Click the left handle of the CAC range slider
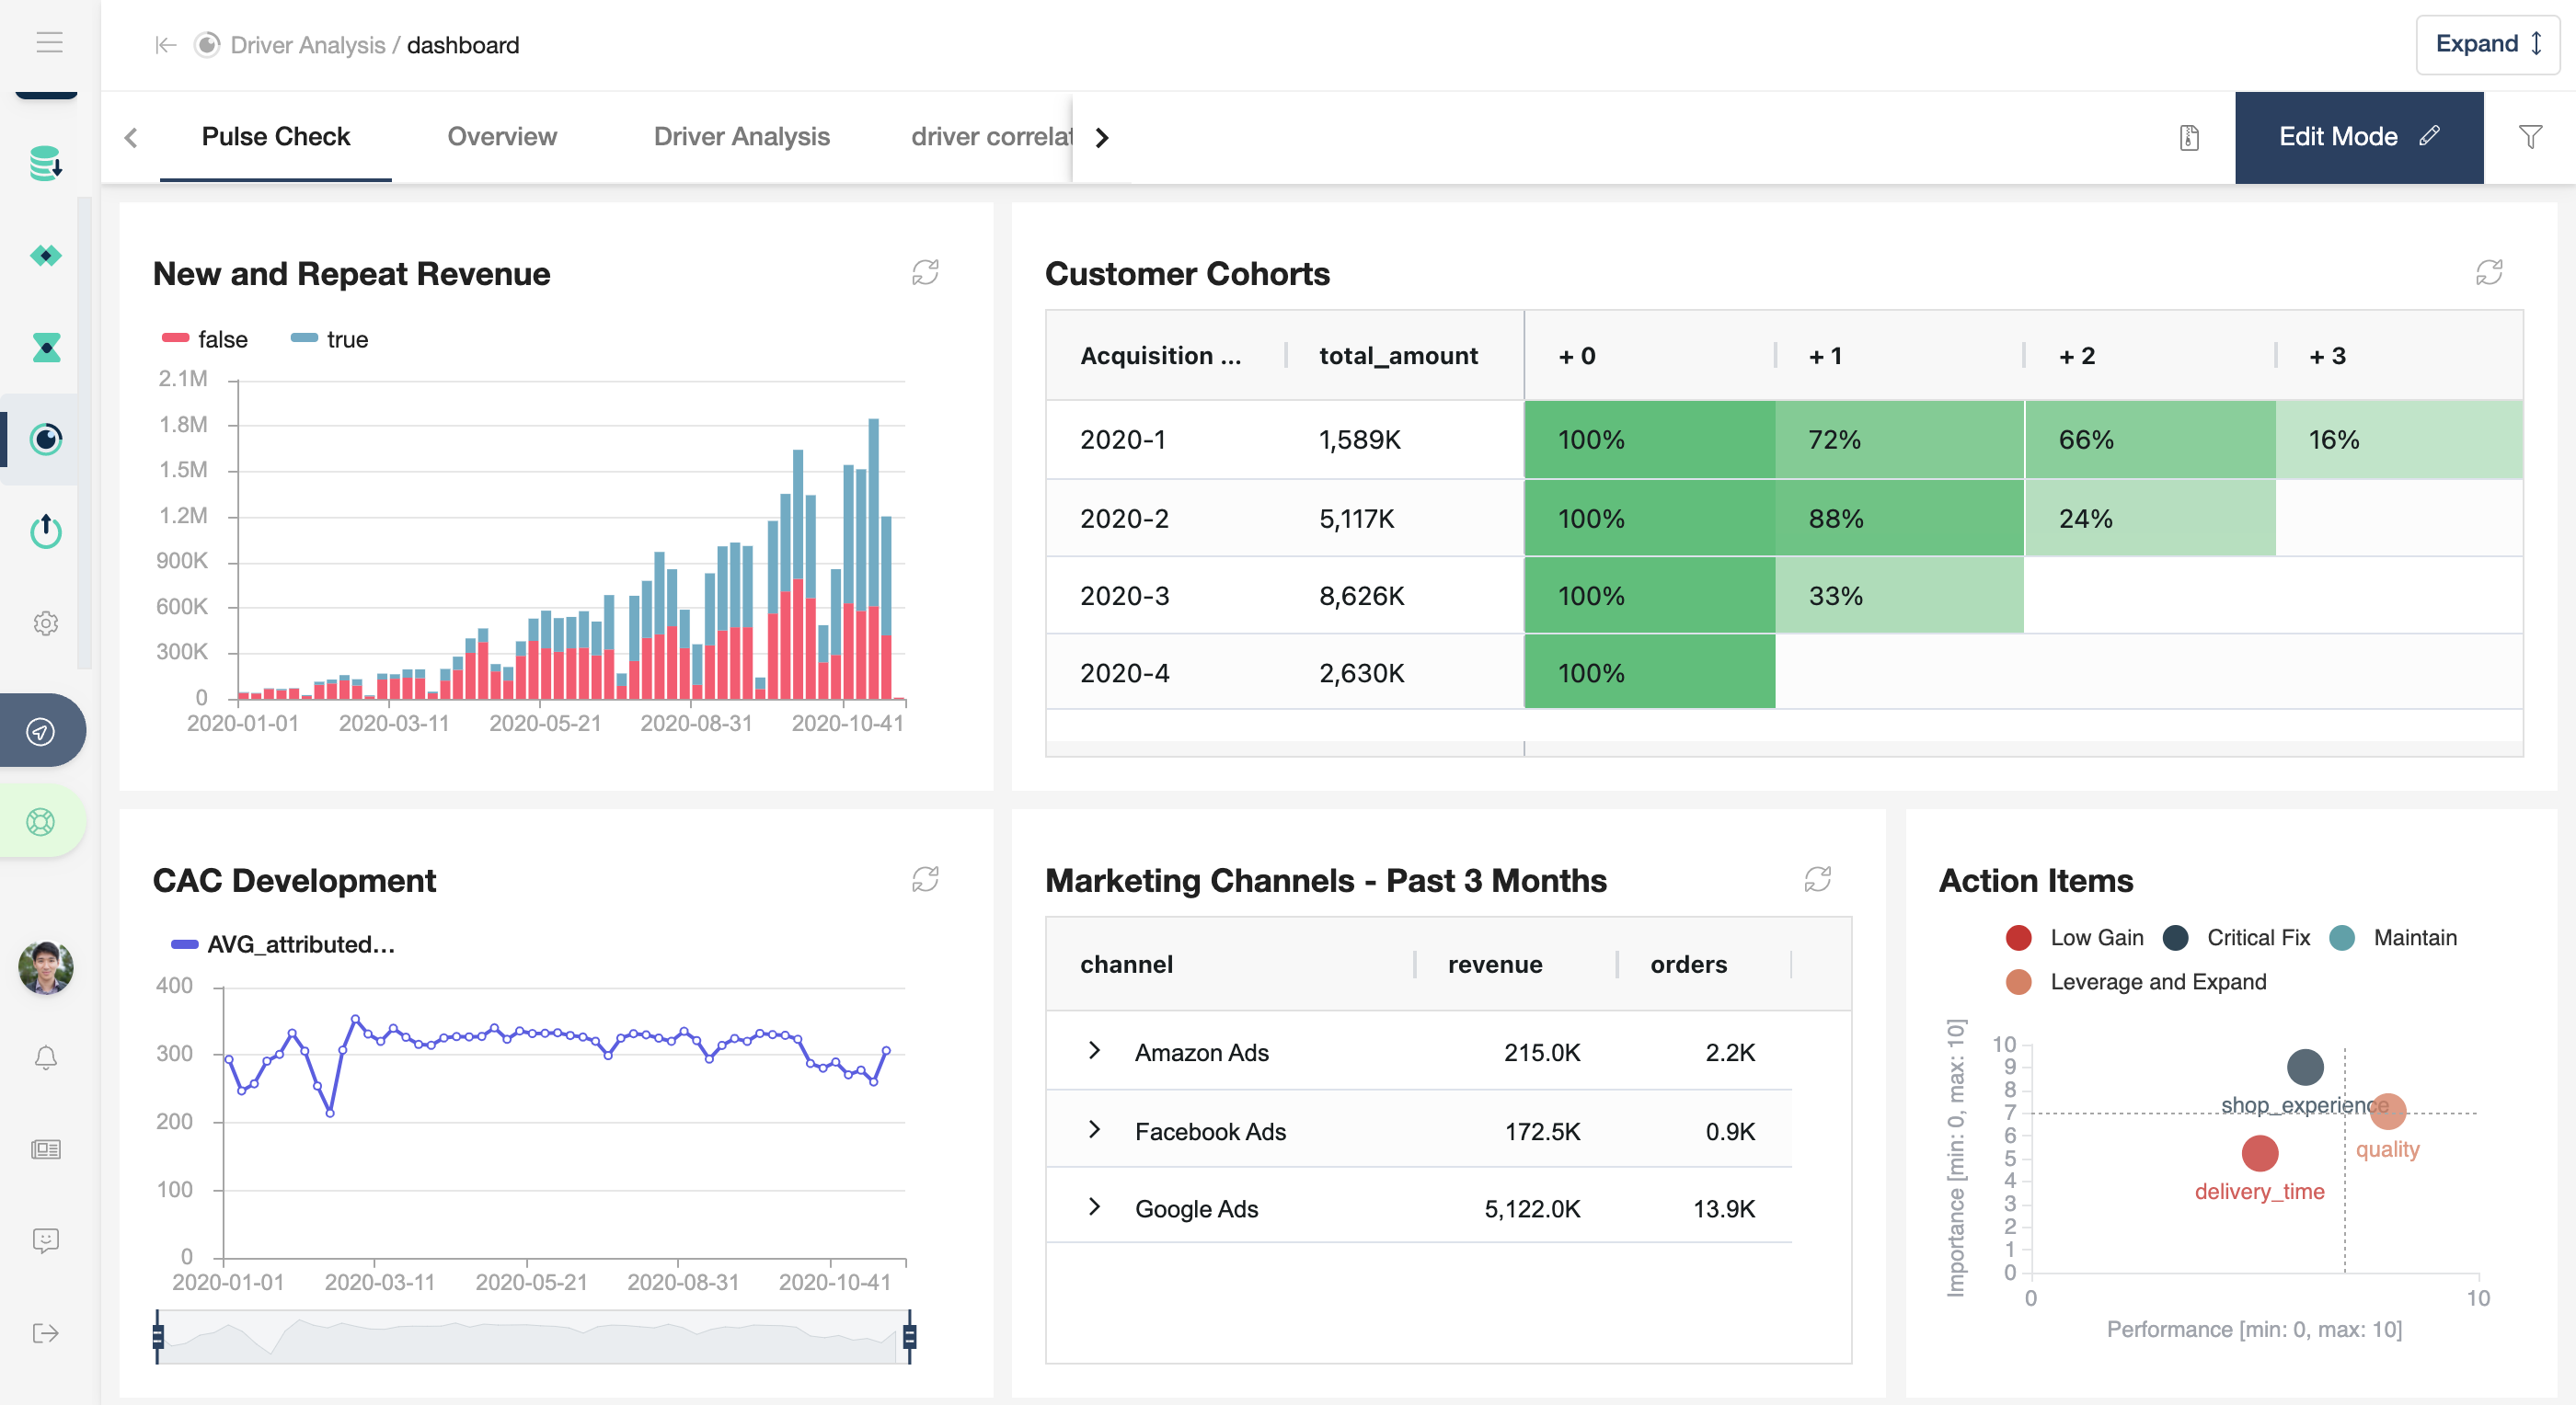The image size is (2576, 1405). tap(158, 1336)
